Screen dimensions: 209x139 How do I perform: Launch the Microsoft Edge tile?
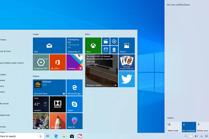(75, 88)
